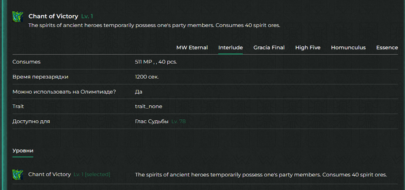Open the Глас Судьбы class link
The height and width of the screenshot is (190, 405).
151,121
